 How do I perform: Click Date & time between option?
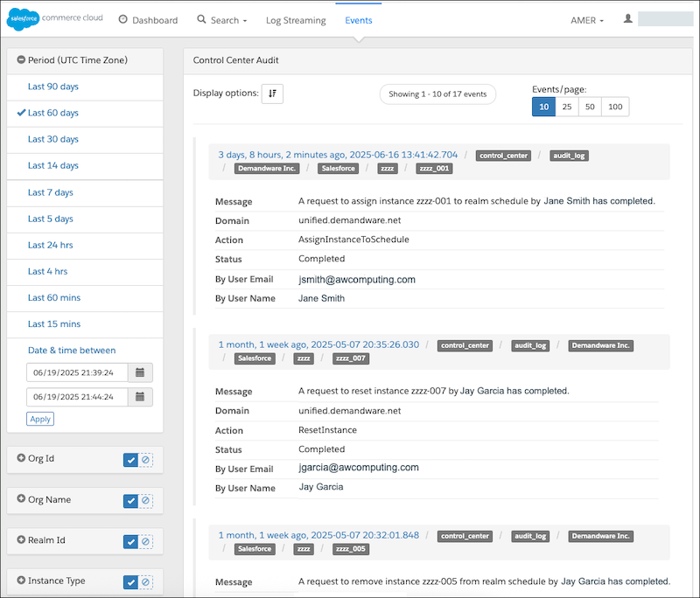[72, 350]
